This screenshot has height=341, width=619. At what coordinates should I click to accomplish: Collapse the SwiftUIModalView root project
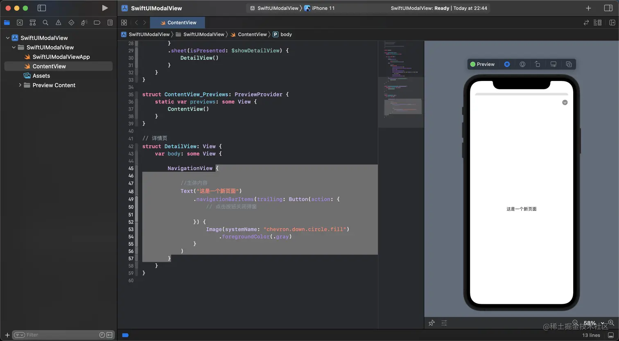click(7, 38)
